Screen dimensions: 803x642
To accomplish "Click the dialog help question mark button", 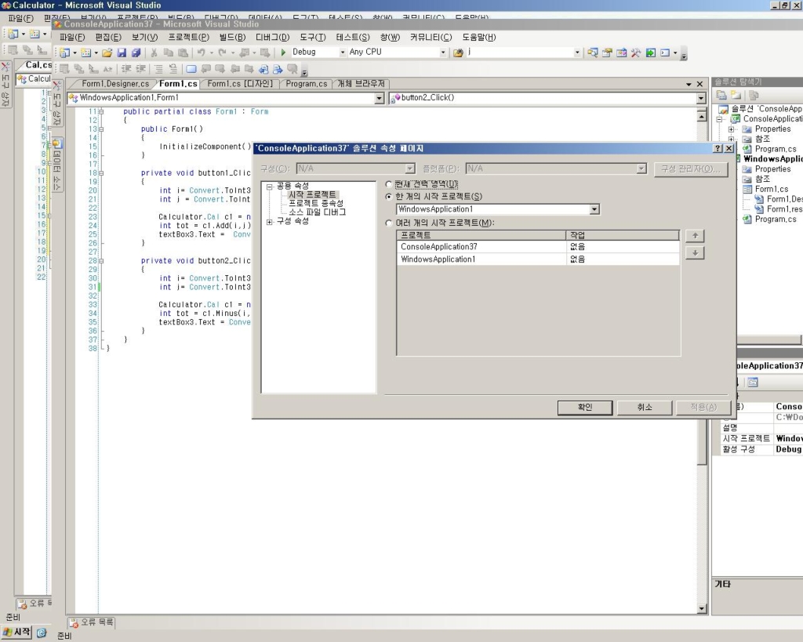I will [718, 148].
